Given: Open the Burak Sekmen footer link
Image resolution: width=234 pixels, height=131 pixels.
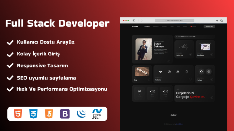Looking at the screenshot, I should 179,124.
